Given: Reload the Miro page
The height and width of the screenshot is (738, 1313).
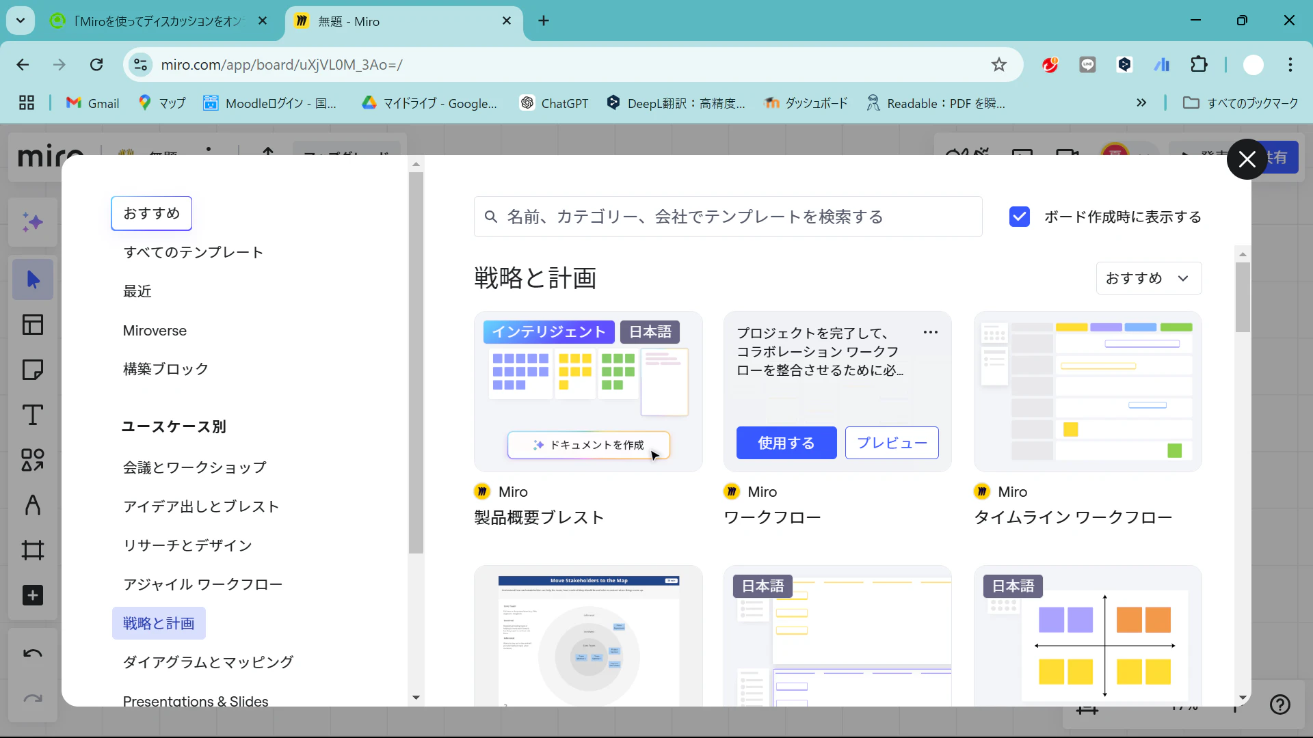Looking at the screenshot, I should pyautogui.click(x=96, y=65).
